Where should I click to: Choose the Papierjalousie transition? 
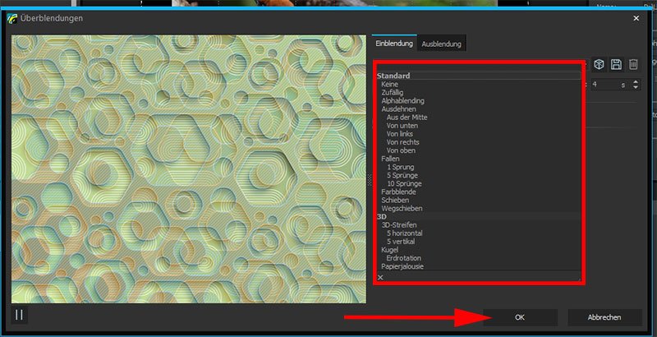coord(402,266)
